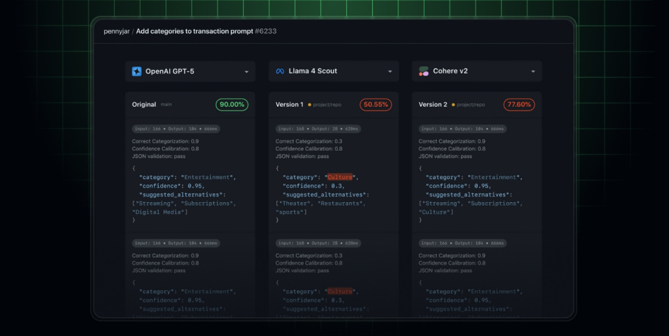Expand the Llama 4 Scout dropdown arrow
This screenshot has height=336, width=669.
point(390,72)
